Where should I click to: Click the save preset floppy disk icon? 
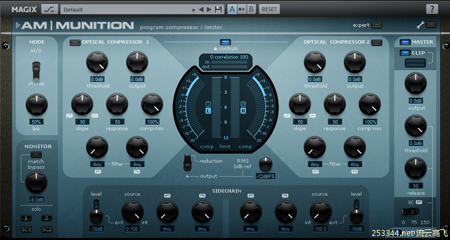tap(218, 9)
